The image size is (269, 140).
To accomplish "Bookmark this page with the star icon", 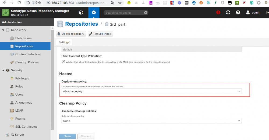I will [x=120, y=3].
